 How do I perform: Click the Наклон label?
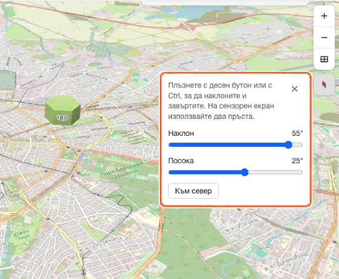click(181, 133)
